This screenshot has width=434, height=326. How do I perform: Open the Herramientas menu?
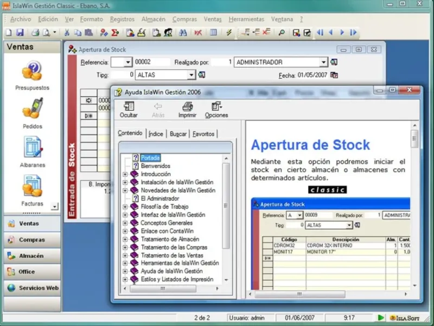click(x=246, y=19)
